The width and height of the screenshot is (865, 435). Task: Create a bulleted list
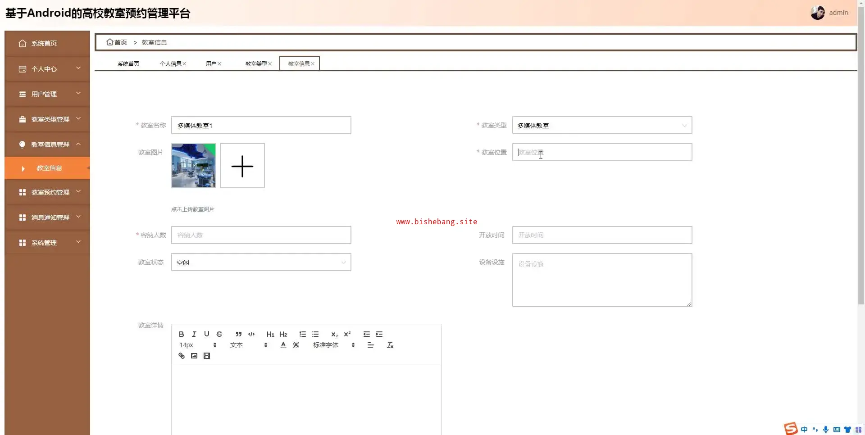coord(315,334)
